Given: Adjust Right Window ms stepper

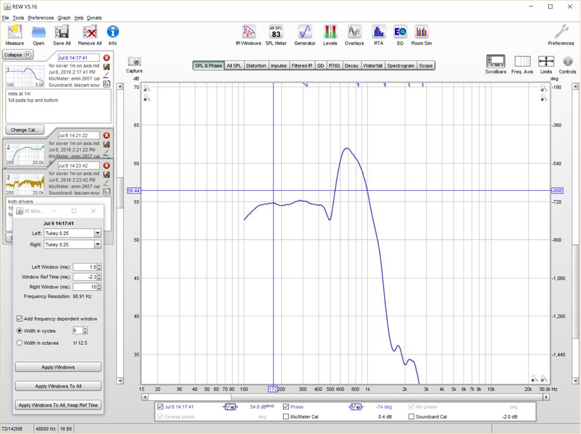Looking at the screenshot, I should 99,287.
